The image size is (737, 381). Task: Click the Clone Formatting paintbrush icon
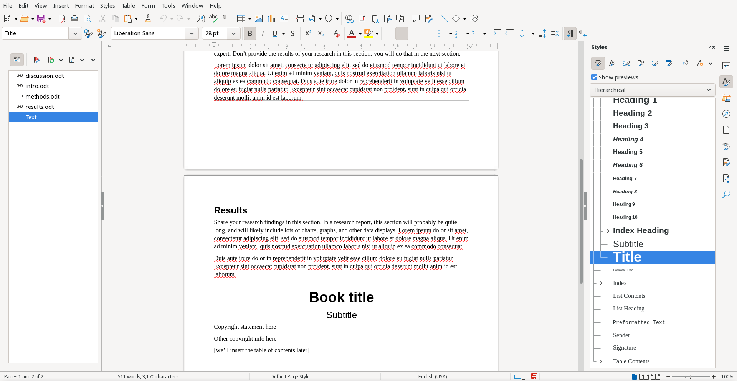pos(148,18)
